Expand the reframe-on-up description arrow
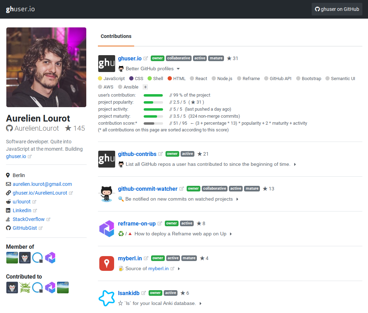 [x=231, y=234]
